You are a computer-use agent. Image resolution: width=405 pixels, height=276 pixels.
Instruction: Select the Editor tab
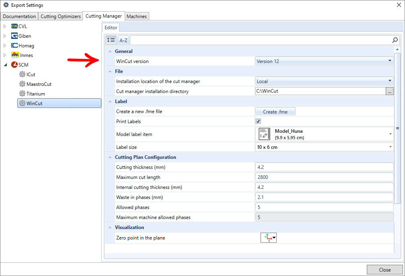(111, 28)
